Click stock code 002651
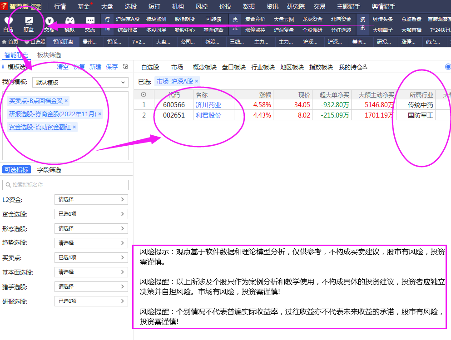 (x=174, y=115)
